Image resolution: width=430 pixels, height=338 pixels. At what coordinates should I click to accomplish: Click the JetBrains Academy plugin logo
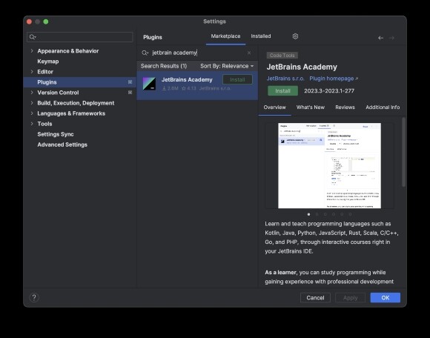point(150,84)
